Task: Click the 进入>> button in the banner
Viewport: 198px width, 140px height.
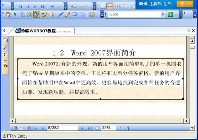Action: click(185, 4)
